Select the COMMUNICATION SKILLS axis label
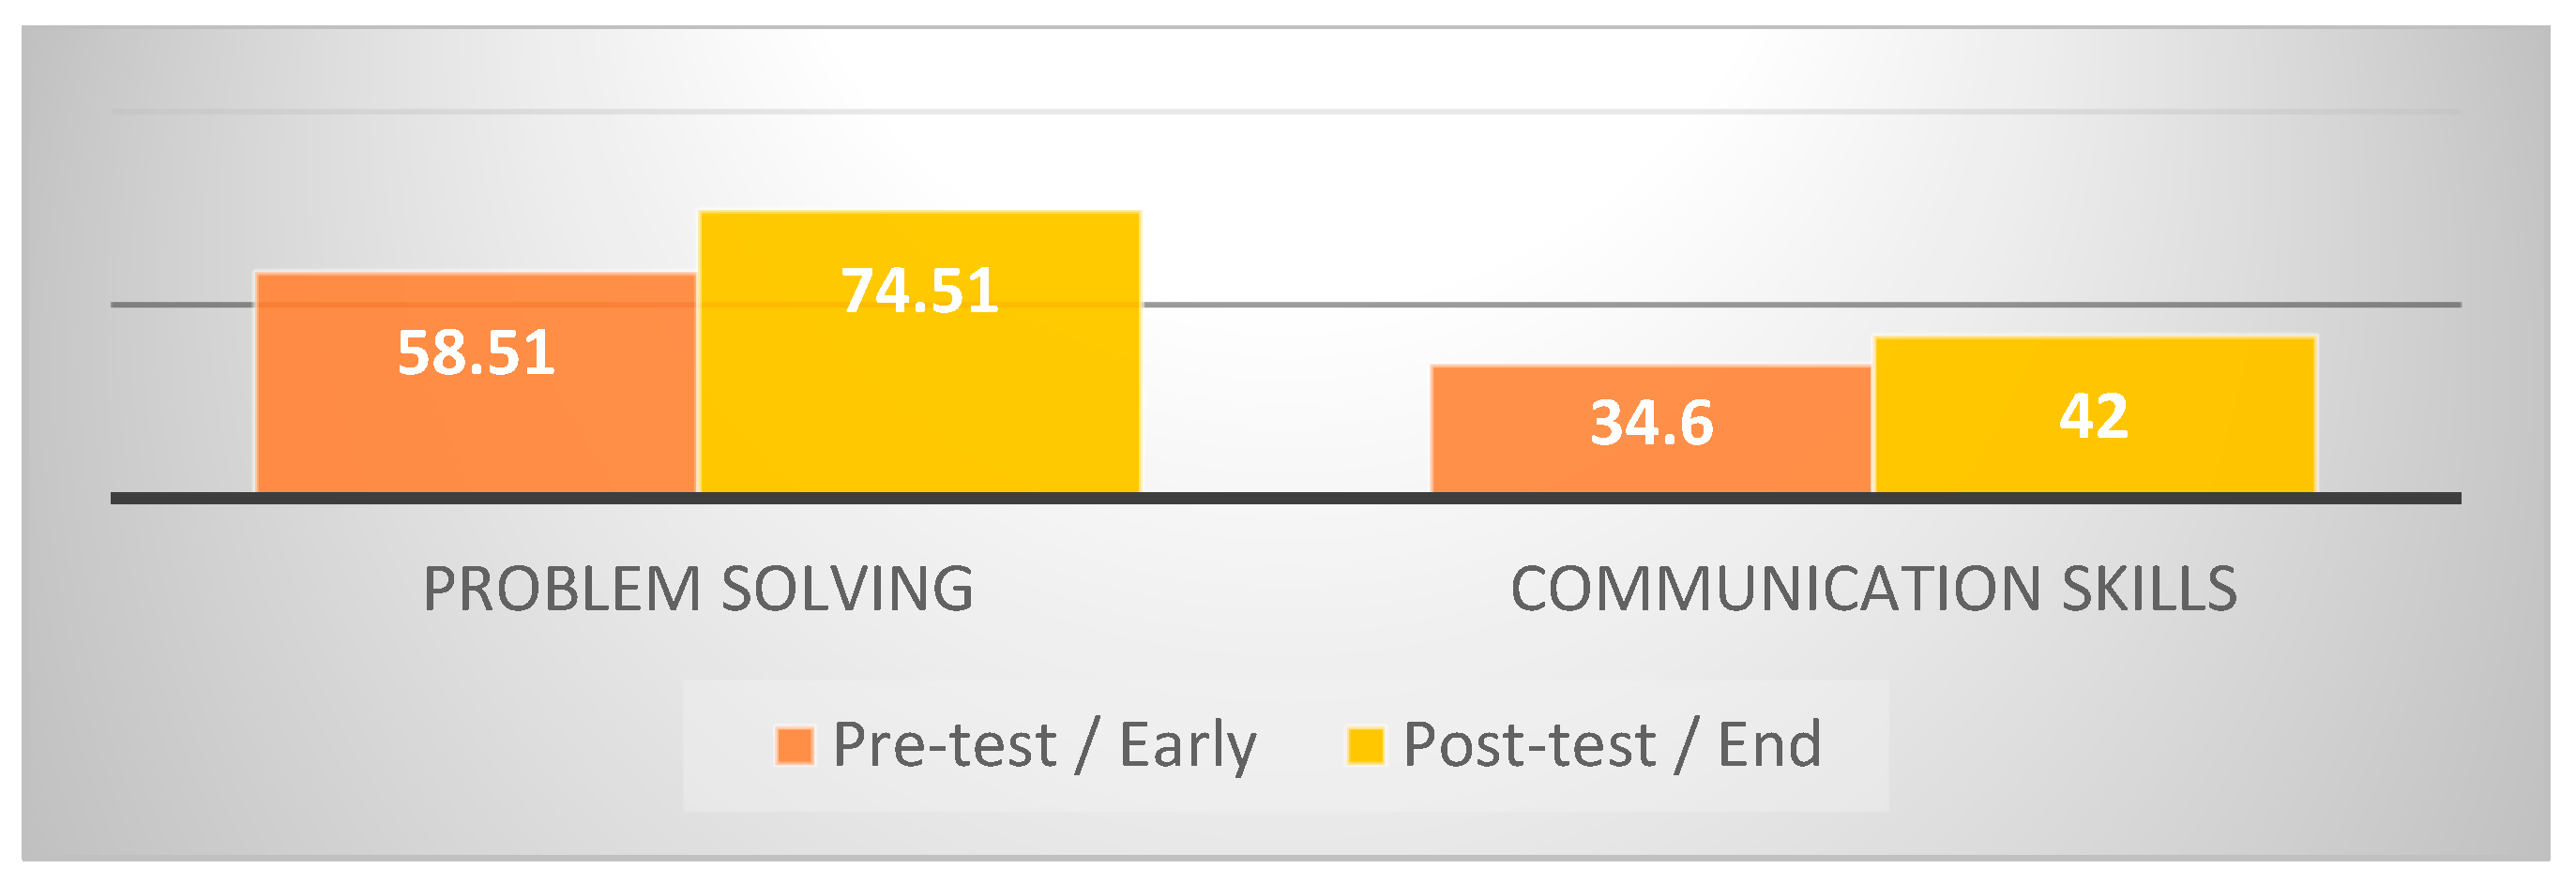The width and height of the screenshot is (2576, 883). pos(1873,589)
